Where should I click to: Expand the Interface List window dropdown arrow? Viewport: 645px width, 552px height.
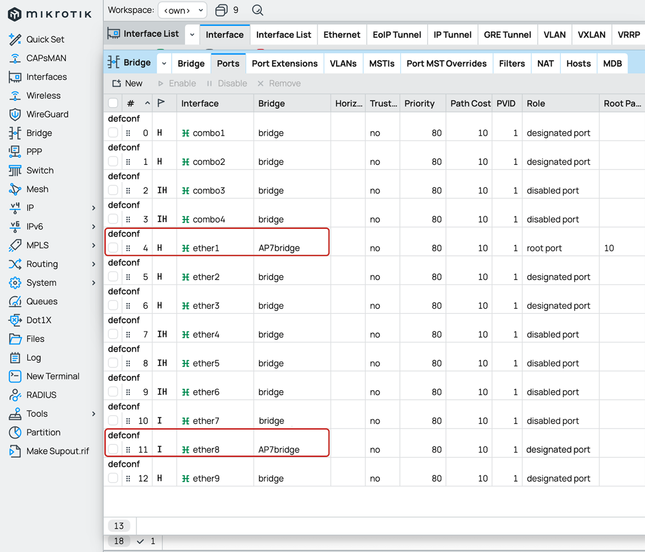click(192, 35)
